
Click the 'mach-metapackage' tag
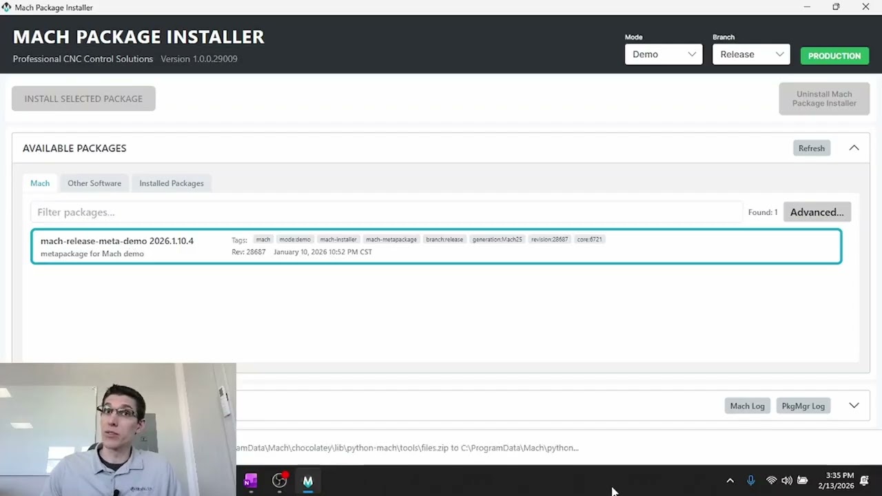click(x=391, y=240)
